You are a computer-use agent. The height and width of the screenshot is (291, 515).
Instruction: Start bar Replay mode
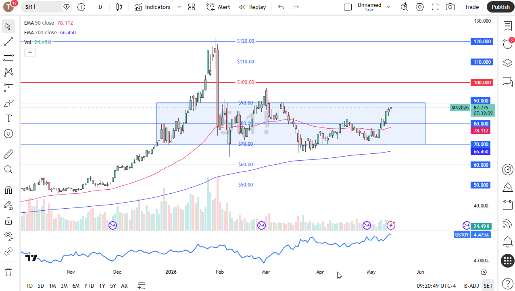[x=252, y=7]
